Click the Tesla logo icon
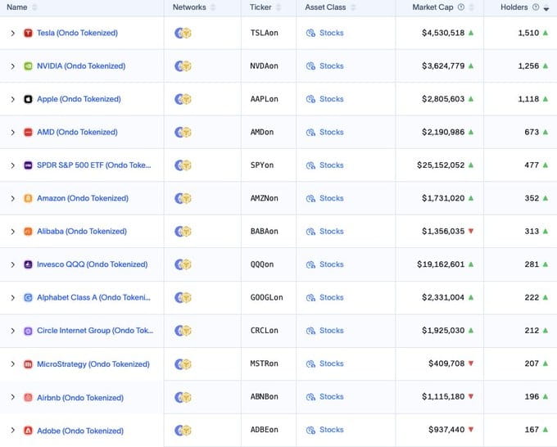The height and width of the screenshot is (447, 557). tap(29, 33)
